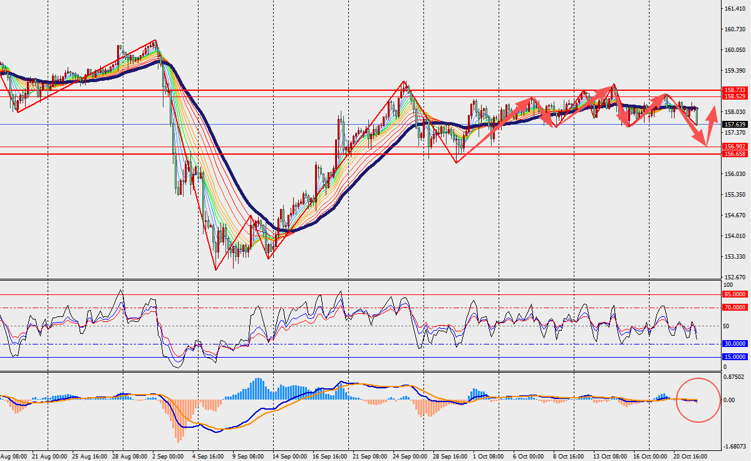Click the red 156.902 price level label

pyautogui.click(x=735, y=147)
